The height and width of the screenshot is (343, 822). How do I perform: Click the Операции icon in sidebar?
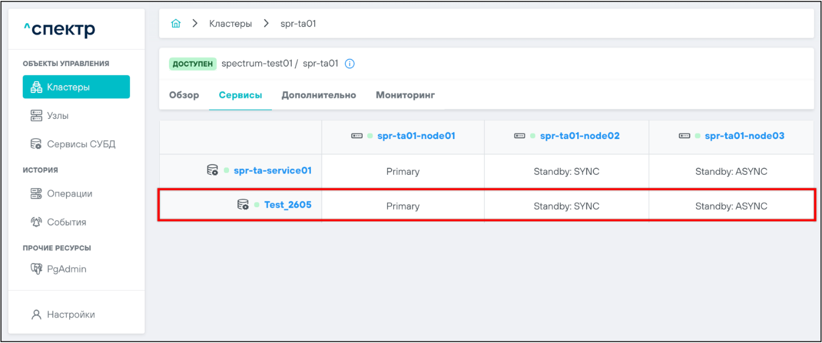36,194
